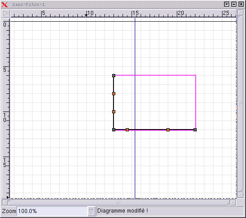246x218 pixels.
Task: Click the vertical scrollbar up arrow
Action: pos(241,13)
